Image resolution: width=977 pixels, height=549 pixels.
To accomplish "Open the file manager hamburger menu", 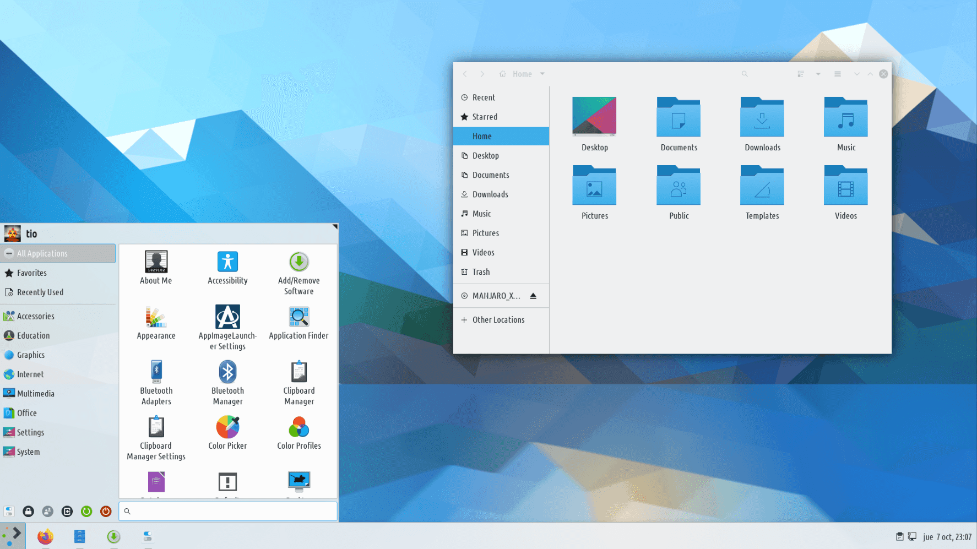I will 838,74.
